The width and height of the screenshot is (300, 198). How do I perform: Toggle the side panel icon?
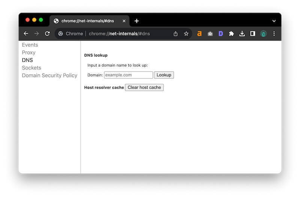click(253, 34)
